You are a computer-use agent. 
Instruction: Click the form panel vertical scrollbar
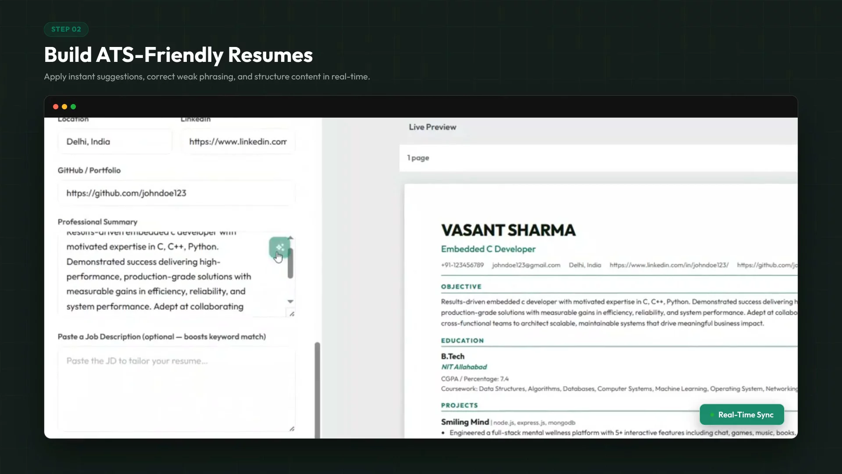[x=317, y=390]
